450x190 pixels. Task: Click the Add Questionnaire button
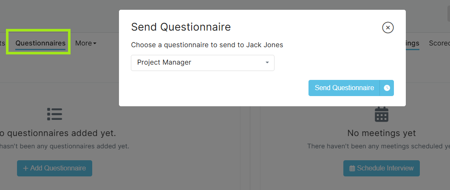click(54, 168)
